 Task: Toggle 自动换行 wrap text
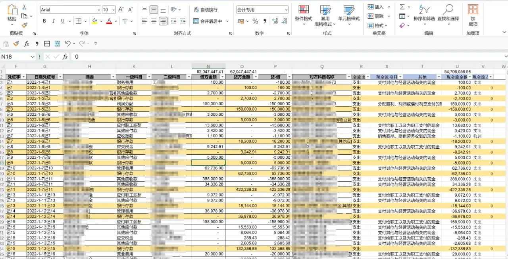[x=205, y=10]
